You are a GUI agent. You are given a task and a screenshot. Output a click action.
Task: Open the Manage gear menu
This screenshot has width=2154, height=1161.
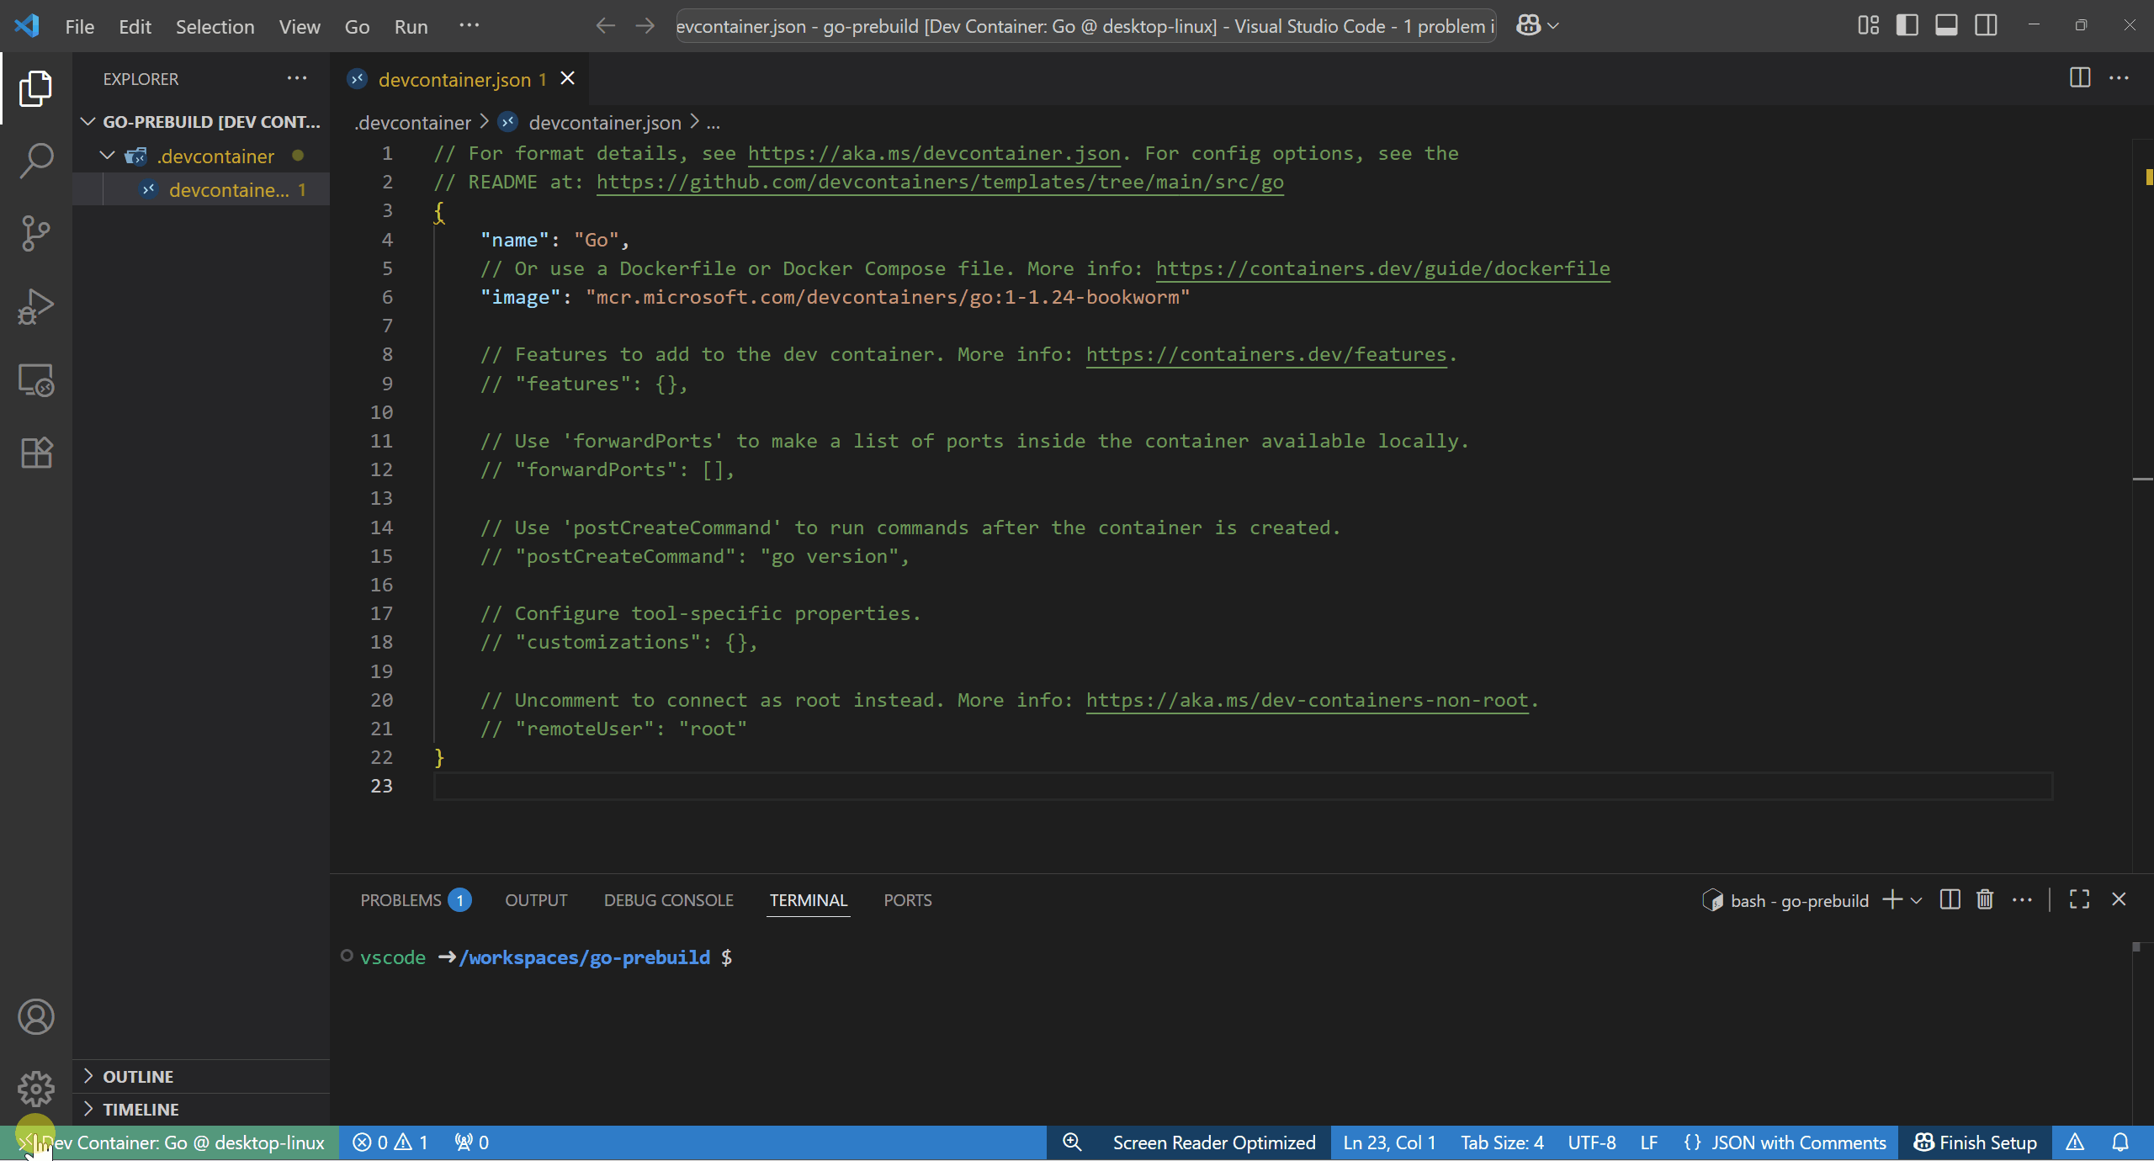tap(35, 1089)
